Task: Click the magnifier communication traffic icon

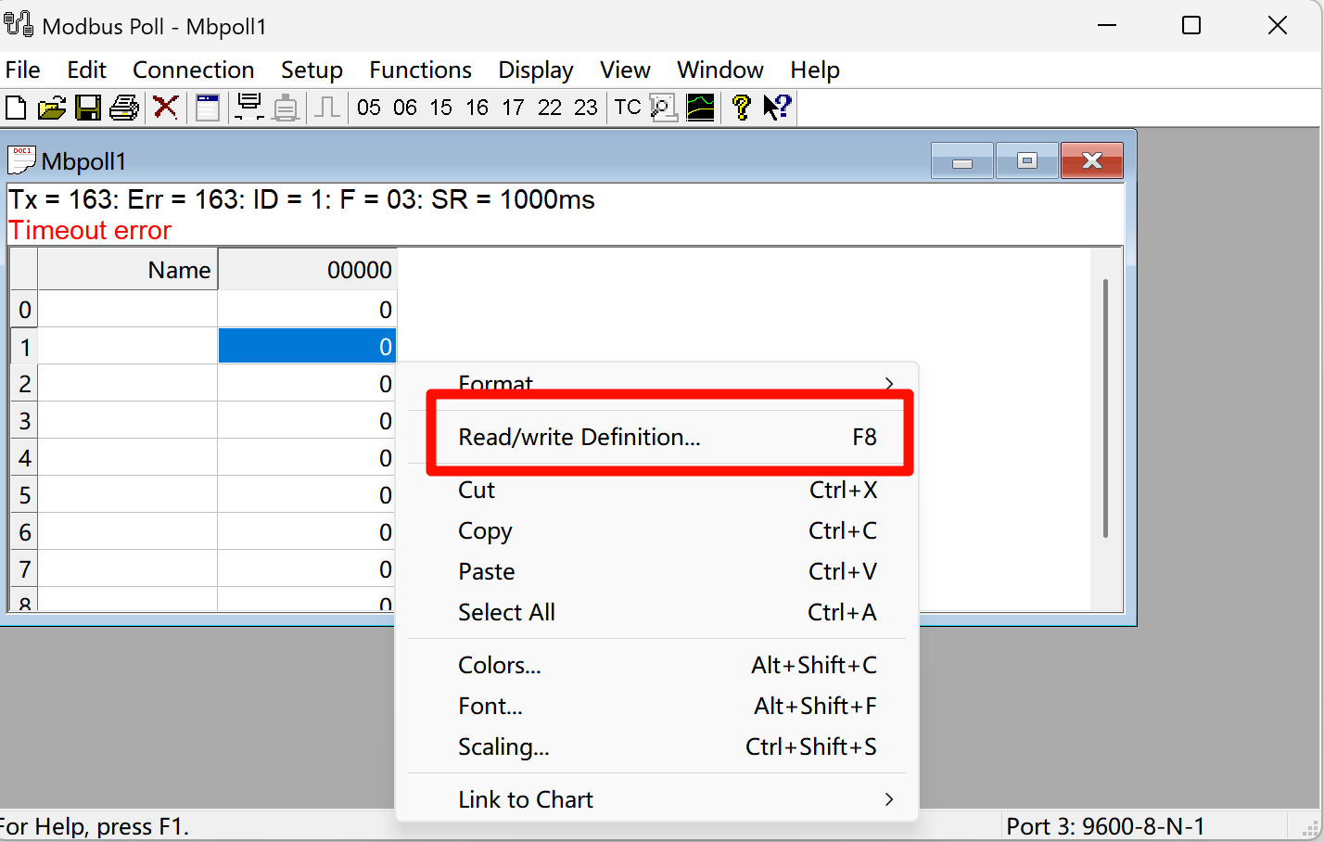Action: click(664, 108)
